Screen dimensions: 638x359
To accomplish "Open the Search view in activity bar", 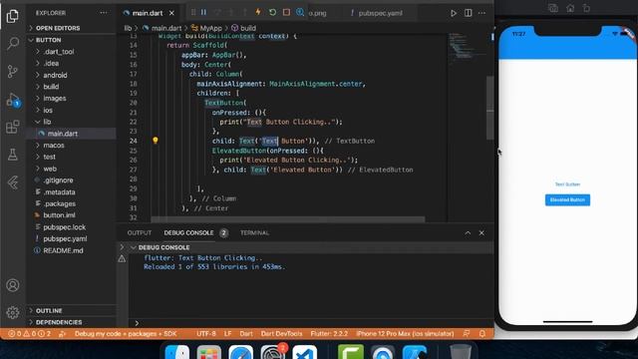I will (13, 43).
